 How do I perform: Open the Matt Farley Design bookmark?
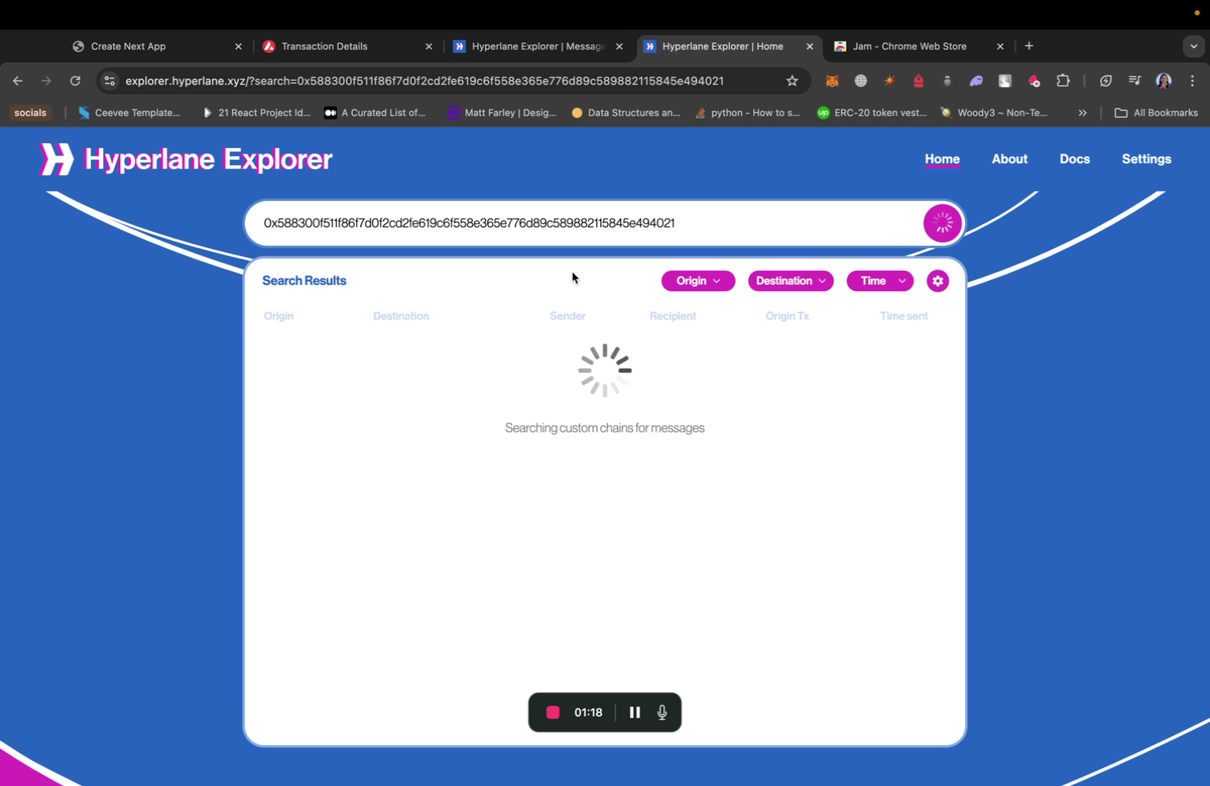(x=502, y=113)
